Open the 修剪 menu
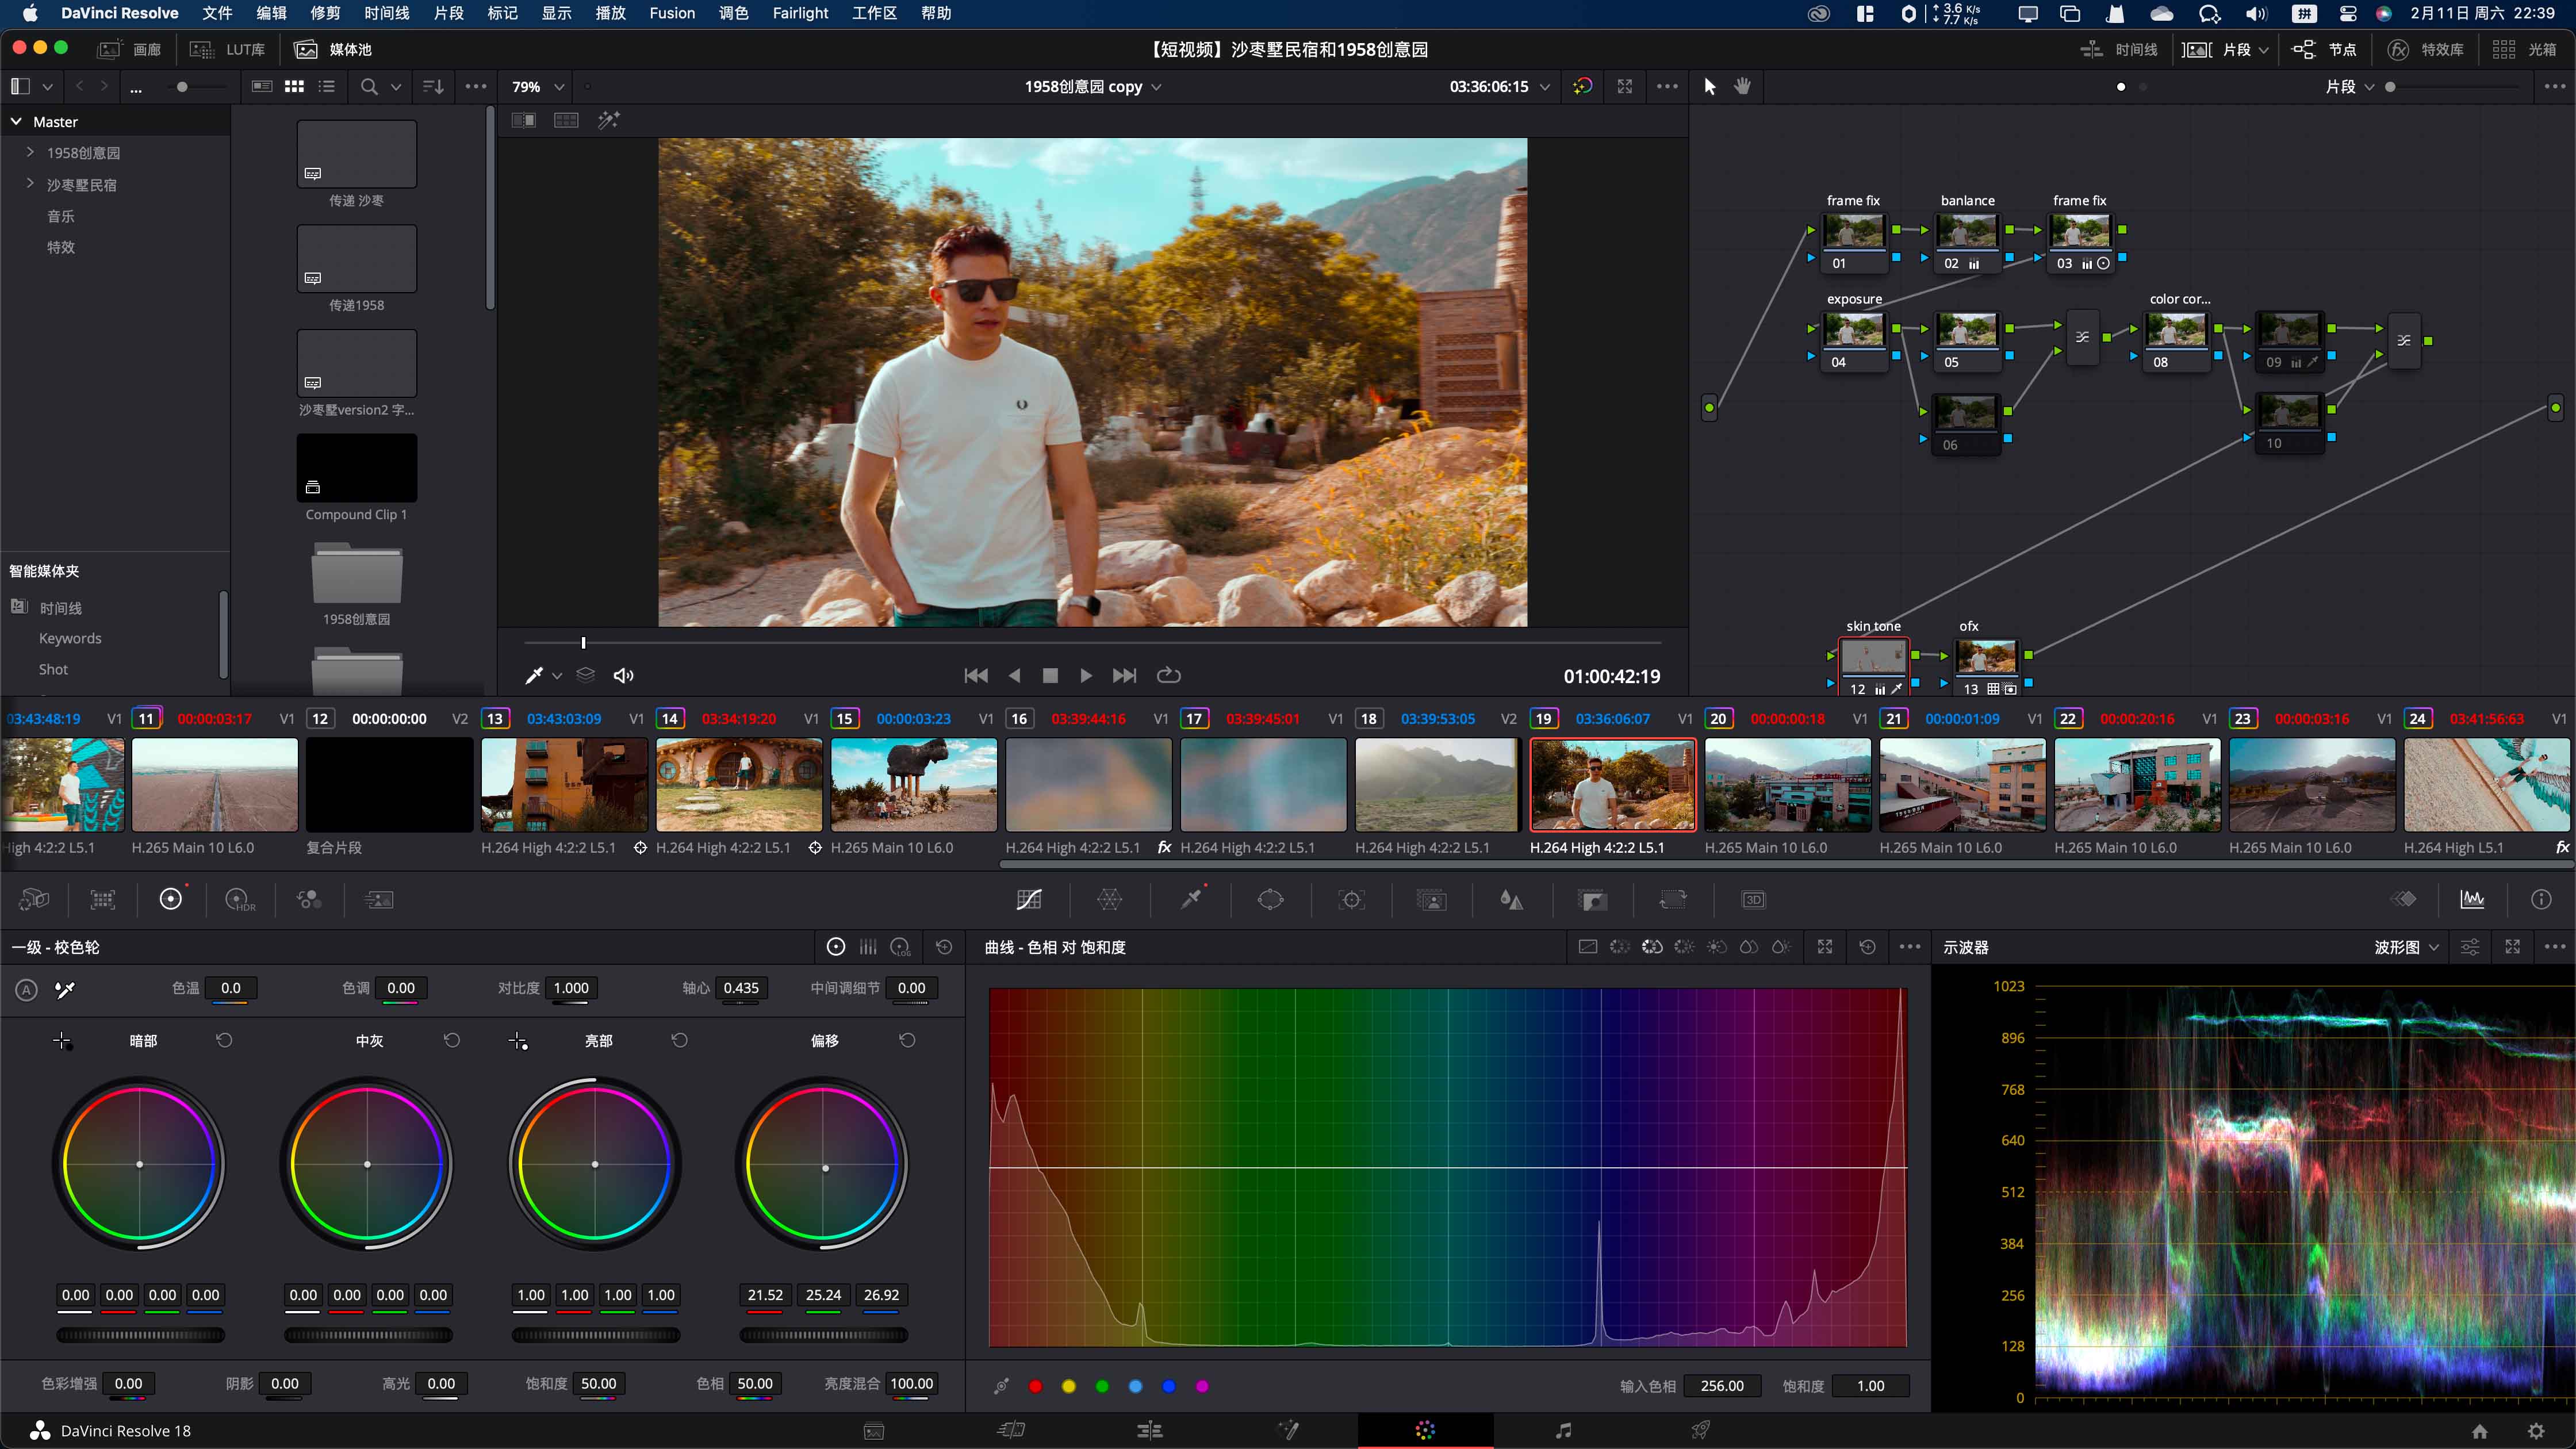This screenshot has width=2576, height=1449. (x=325, y=13)
